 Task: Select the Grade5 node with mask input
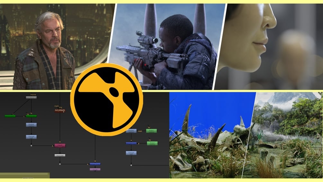point(131,131)
